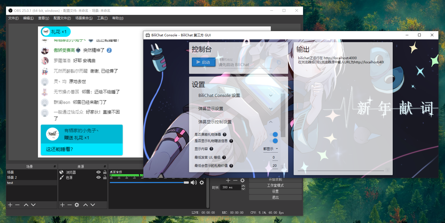Remove scene transition with minus icon
This screenshot has height=223, width=445.
pyautogui.click(x=235, y=180)
